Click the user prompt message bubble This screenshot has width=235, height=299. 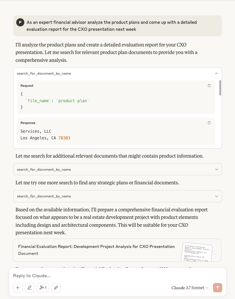click(118, 26)
